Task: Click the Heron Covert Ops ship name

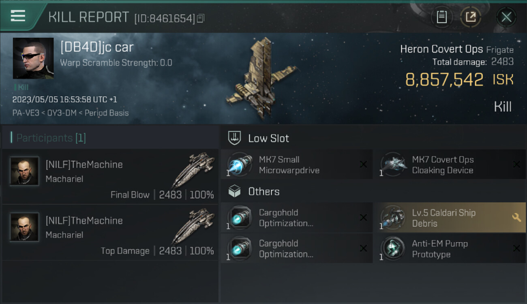Action: click(x=441, y=49)
